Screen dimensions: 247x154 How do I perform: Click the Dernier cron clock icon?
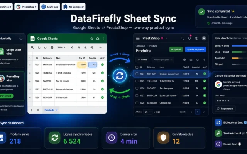click(112, 138)
